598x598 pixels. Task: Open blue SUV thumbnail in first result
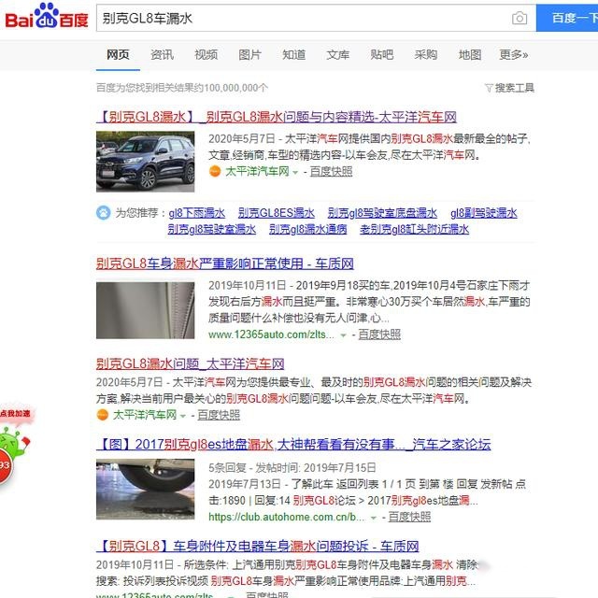point(146,162)
